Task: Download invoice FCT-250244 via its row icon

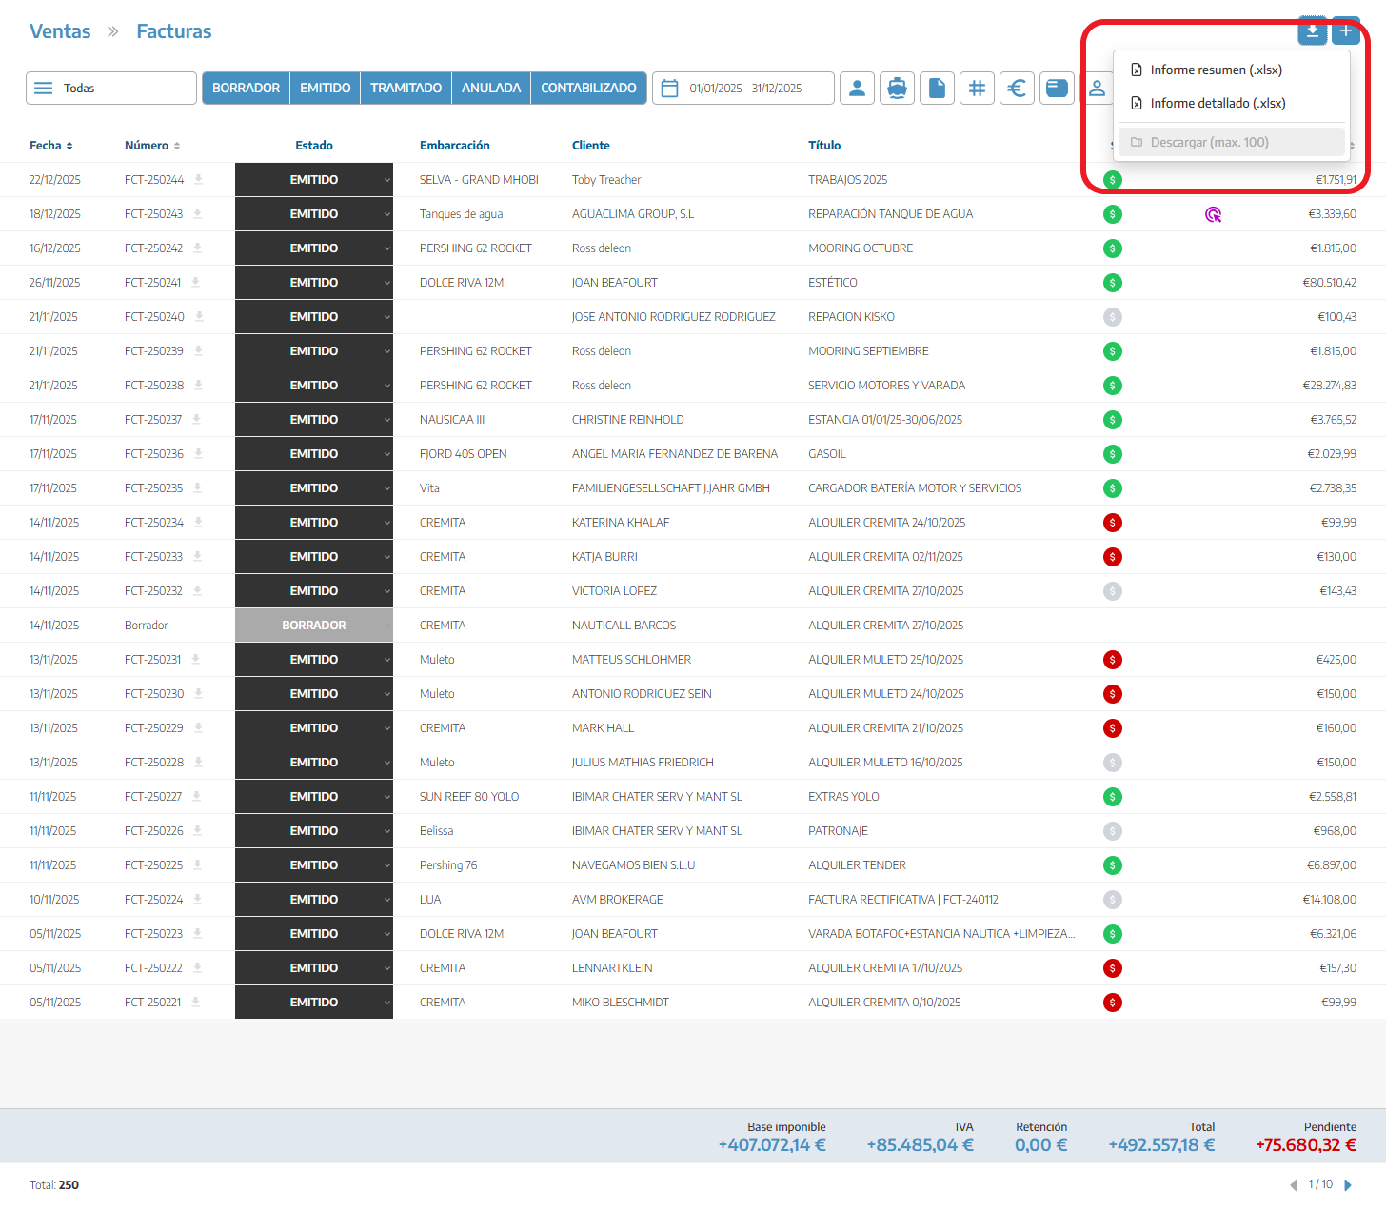Action: [199, 179]
